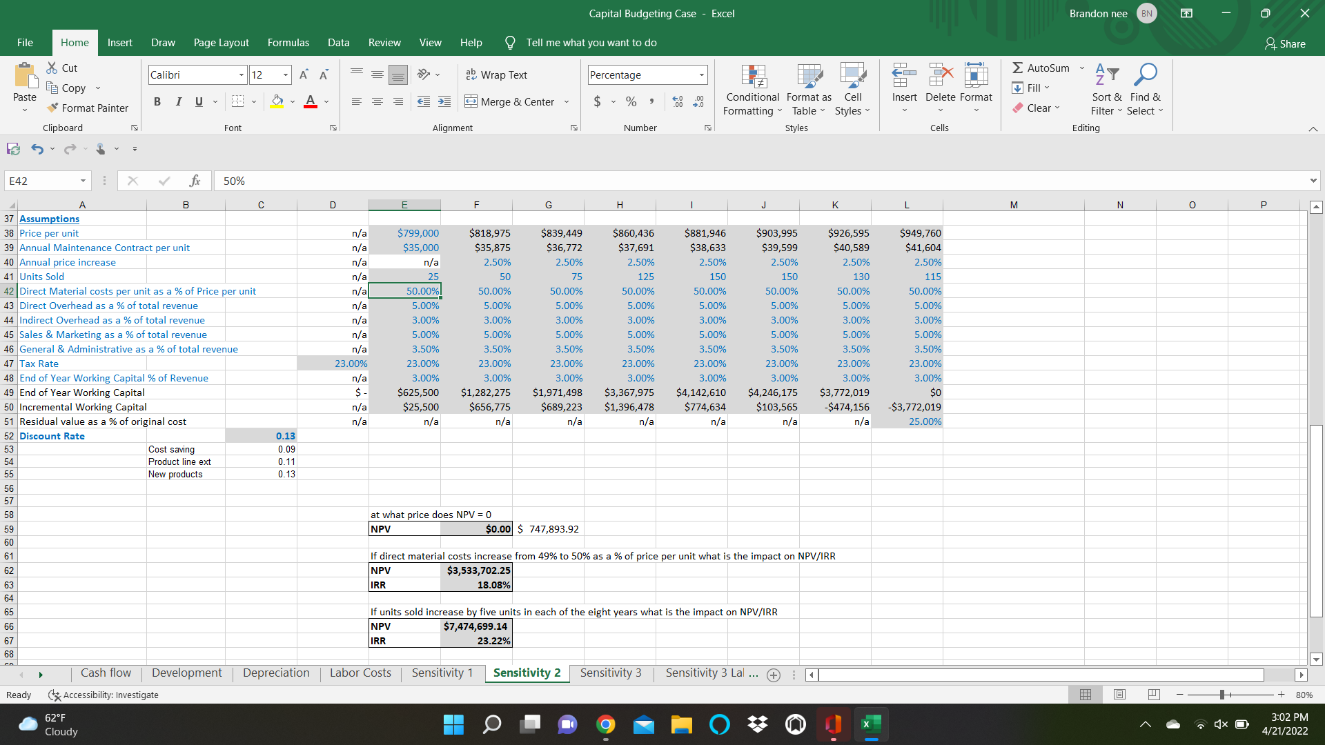
Task: Insert a function using the fx icon
Action: (195, 180)
